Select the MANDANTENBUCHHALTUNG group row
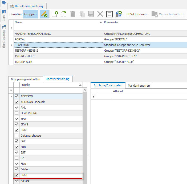Viewport: 187px width, 184px height. coord(100,34)
